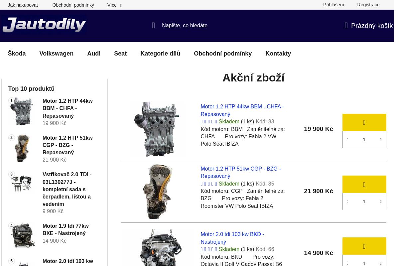Add Motor 1.2 HTP 51kw to cart

coord(364,184)
